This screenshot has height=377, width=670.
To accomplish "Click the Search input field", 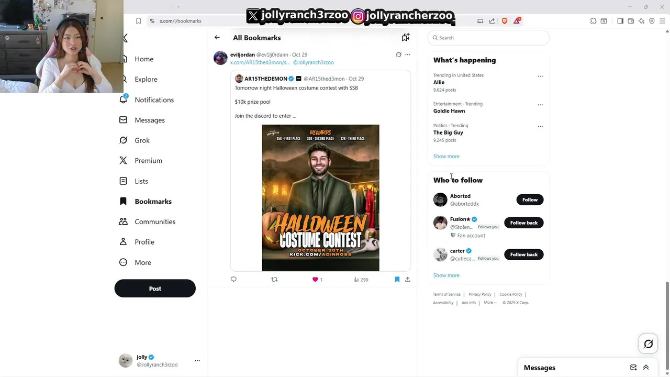I will (x=488, y=38).
